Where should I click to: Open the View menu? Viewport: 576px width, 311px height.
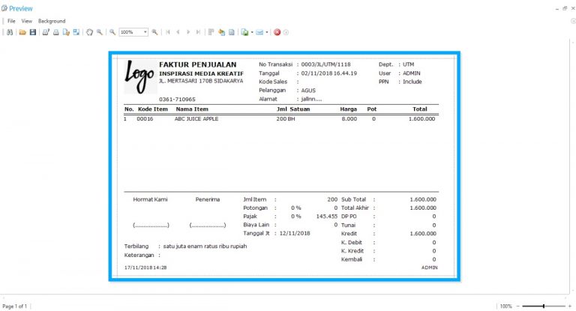tap(27, 21)
